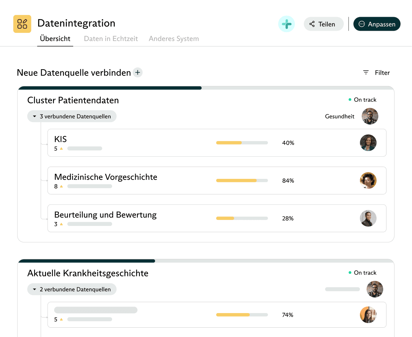This screenshot has width=412, height=337.
Task: Click the Anpassen button
Action: (377, 24)
